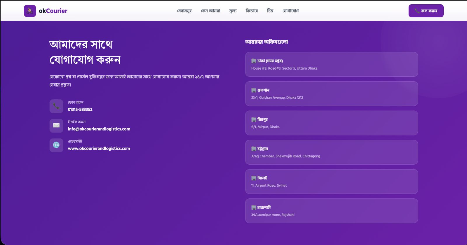The height and width of the screenshot is (245, 467).
Task: Select 6/1, Mirpur, Dhaka address
Action: (x=265, y=127)
